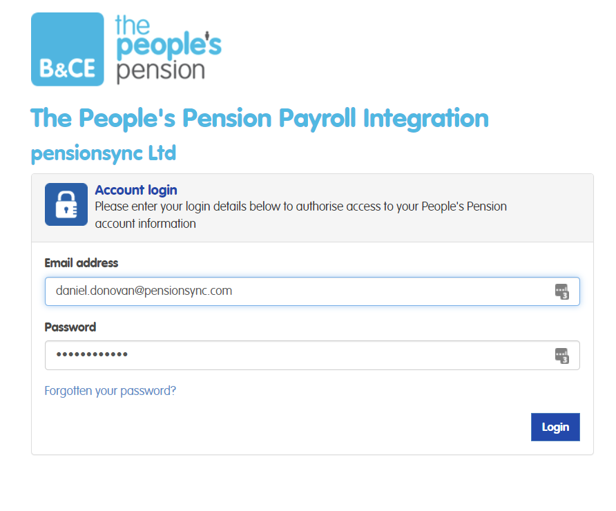Click the typed daniel.donovan email text
Image resolution: width=616 pixels, height=511 pixels.
(144, 291)
